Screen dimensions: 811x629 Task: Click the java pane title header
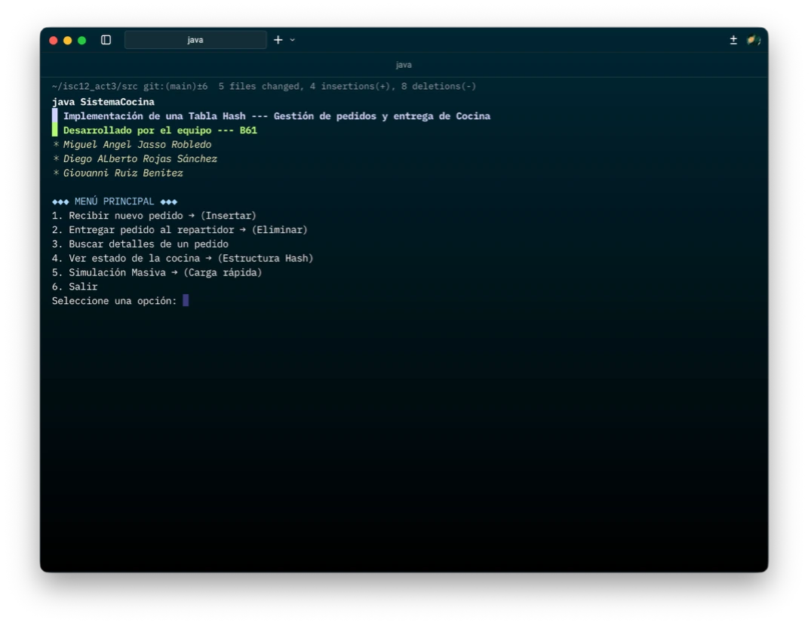(404, 65)
